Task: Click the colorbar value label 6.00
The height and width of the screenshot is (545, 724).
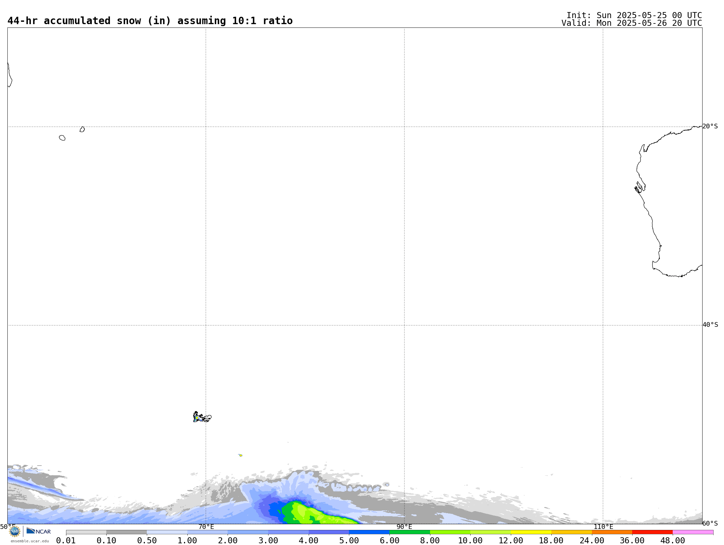Action: [x=389, y=541]
